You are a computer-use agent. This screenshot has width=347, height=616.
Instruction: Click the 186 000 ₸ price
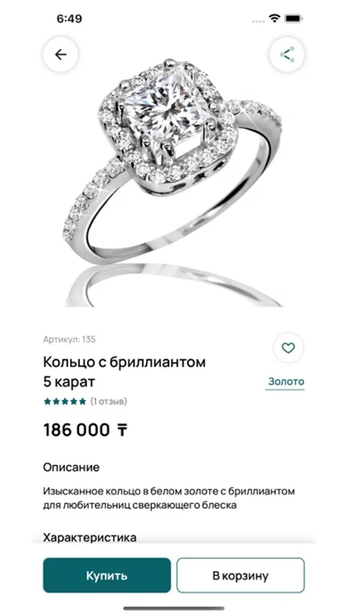click(x=86, y=431)
